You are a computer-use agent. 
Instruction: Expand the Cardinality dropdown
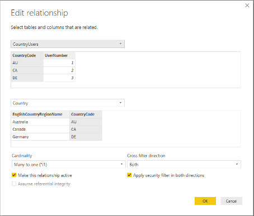(x=69, y=164)
